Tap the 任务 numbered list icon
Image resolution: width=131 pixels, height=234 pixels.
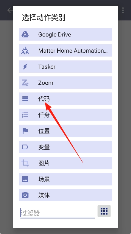pos(25,115)
